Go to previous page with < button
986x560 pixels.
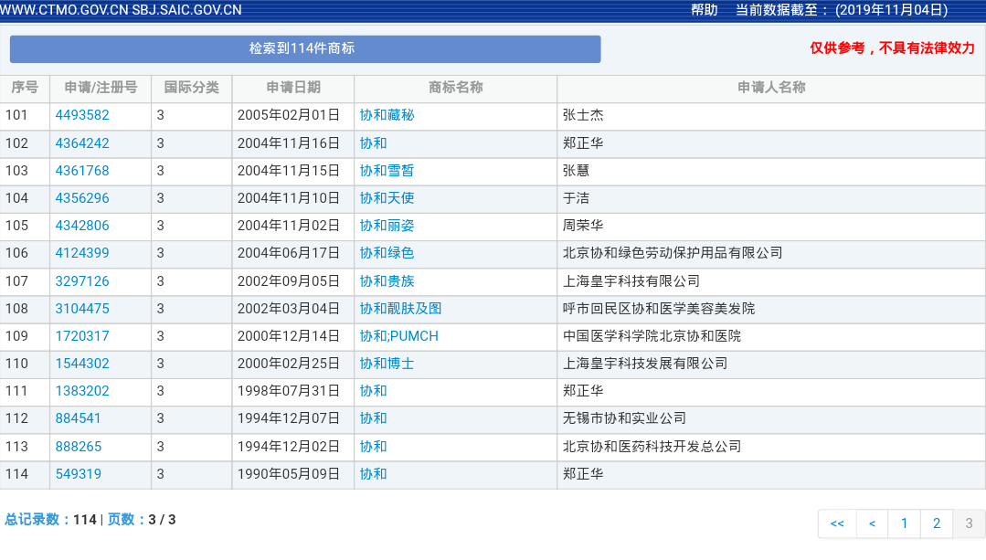click(x=872, y=523)
